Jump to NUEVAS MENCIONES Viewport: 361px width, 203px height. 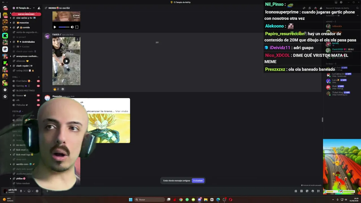26,14
